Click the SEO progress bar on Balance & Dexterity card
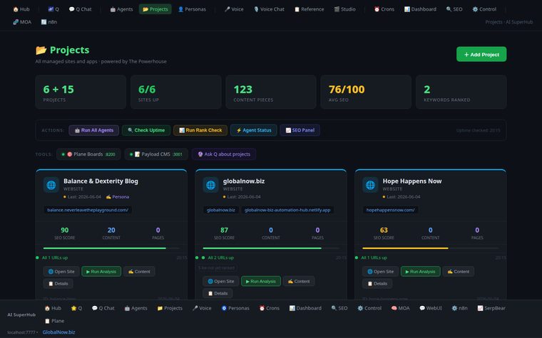The image size is (542, 338). click(x=112, y=248)
